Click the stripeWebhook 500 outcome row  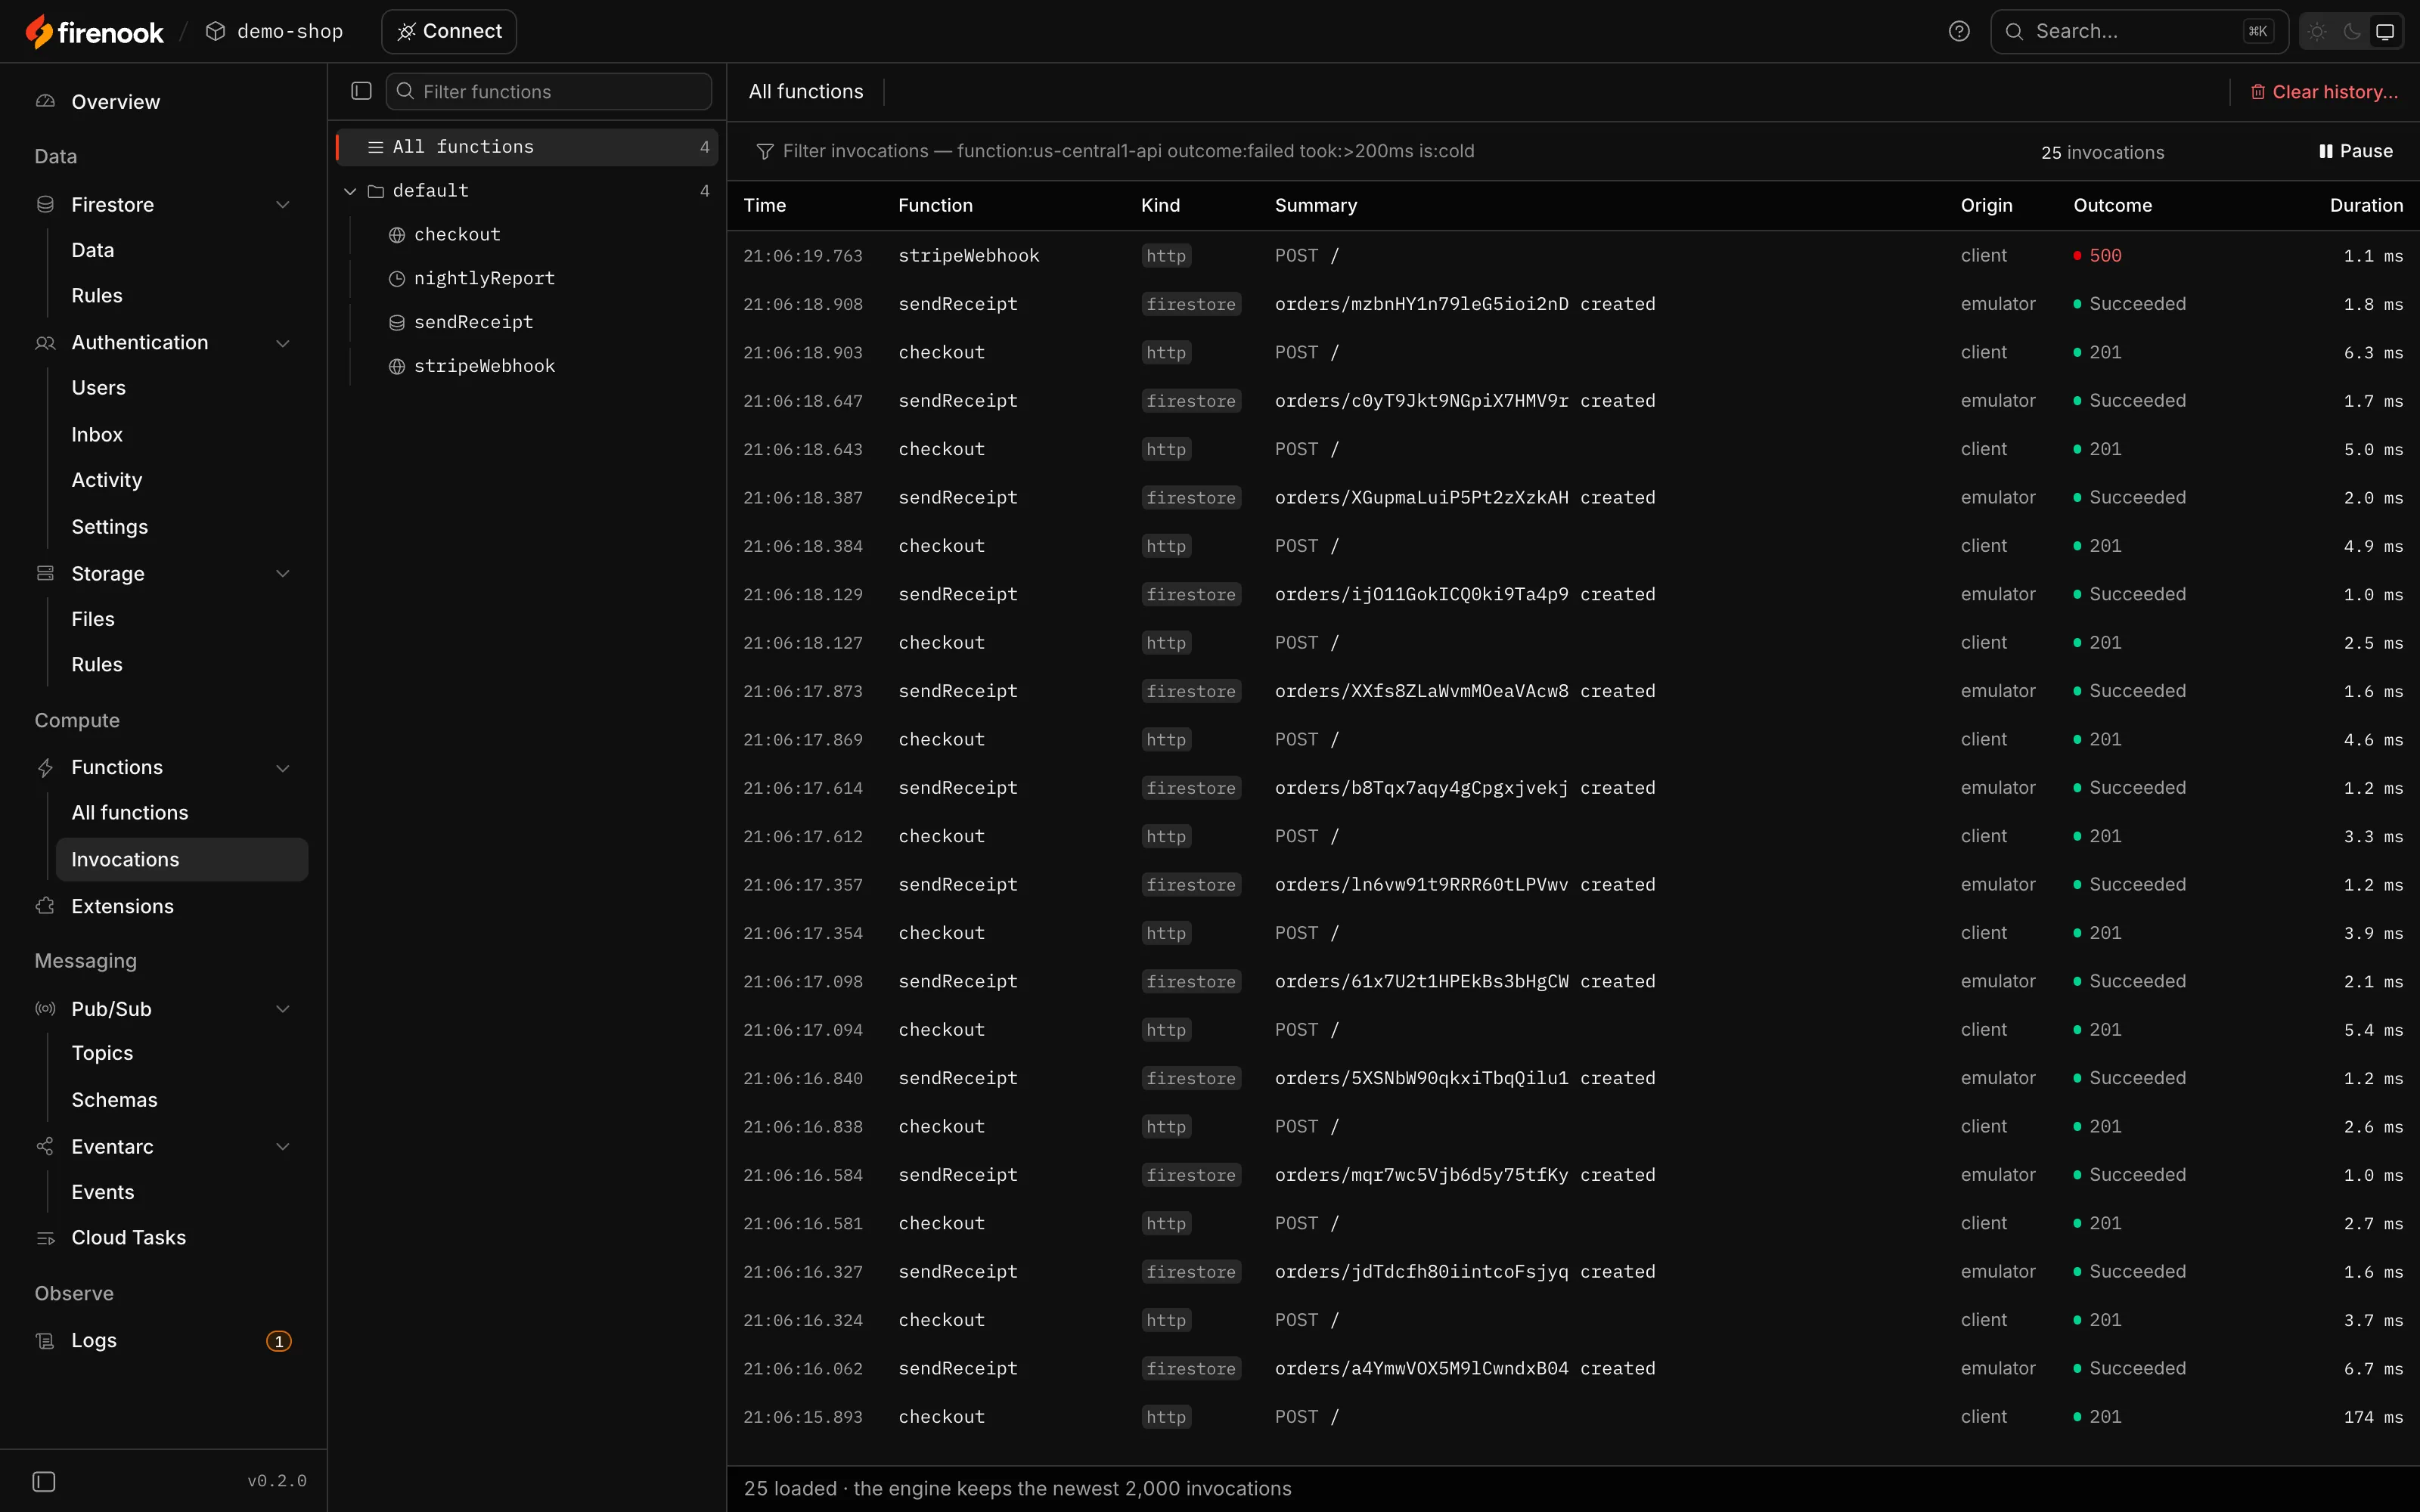pyautogui.click(x=1573, y=256)
